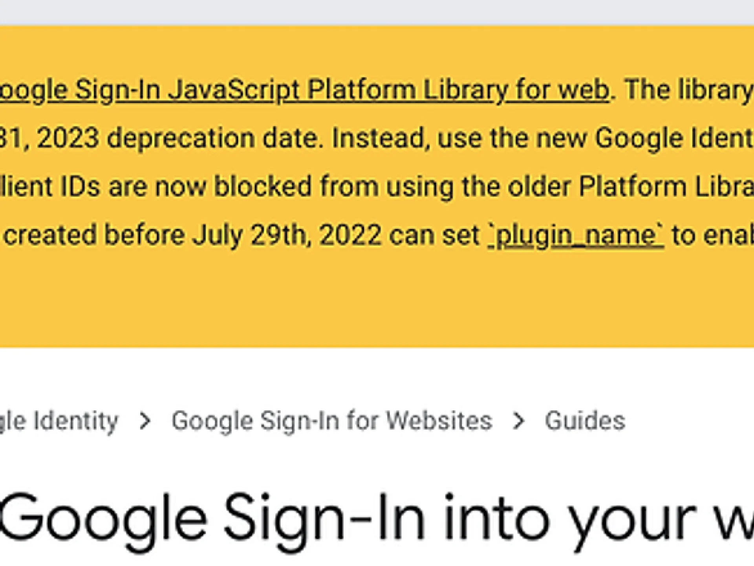The image size is (754, 566).
Task: Click the chevron after the Identity breadcrumb
Action: pos(145,421)
